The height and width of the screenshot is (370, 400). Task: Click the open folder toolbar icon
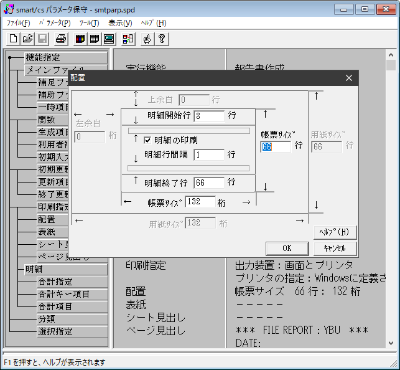[28, 39]
